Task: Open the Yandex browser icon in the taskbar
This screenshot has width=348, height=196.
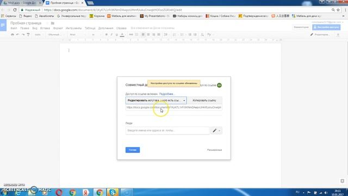Action: (x=86, y=192)
